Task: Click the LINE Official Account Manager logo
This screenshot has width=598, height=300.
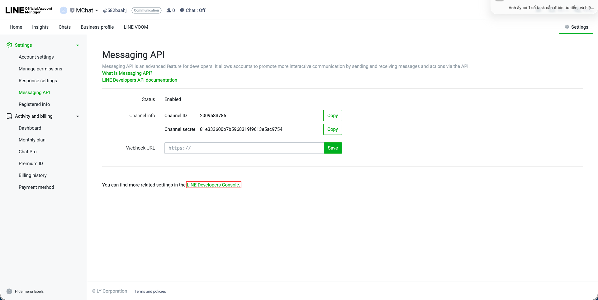Action: [28, 10]
